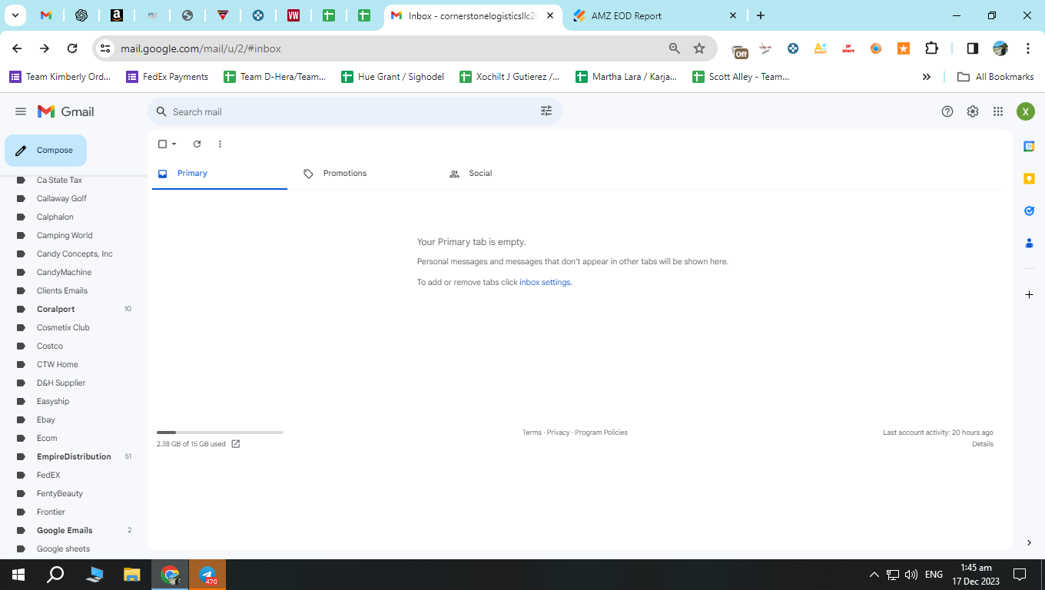The image size is (1045, 590).
Task: Open Hue Grant / Sighodel bookmark
Action: pyautogui.click(x=392, y=77)
